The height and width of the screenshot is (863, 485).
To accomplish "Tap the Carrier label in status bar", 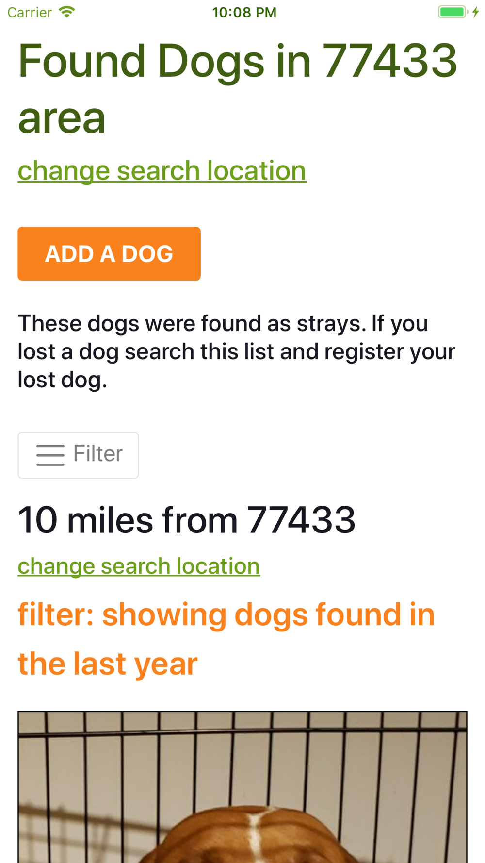I will pos(30,12).
